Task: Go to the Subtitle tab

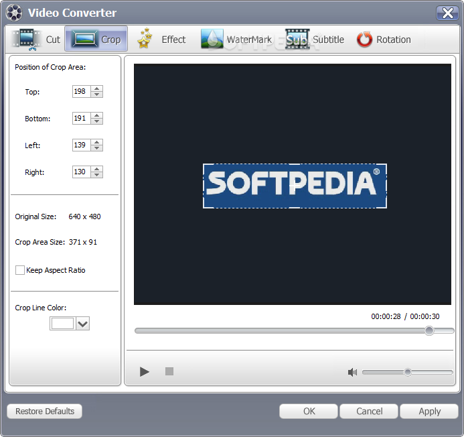Action: coord(315,40)
